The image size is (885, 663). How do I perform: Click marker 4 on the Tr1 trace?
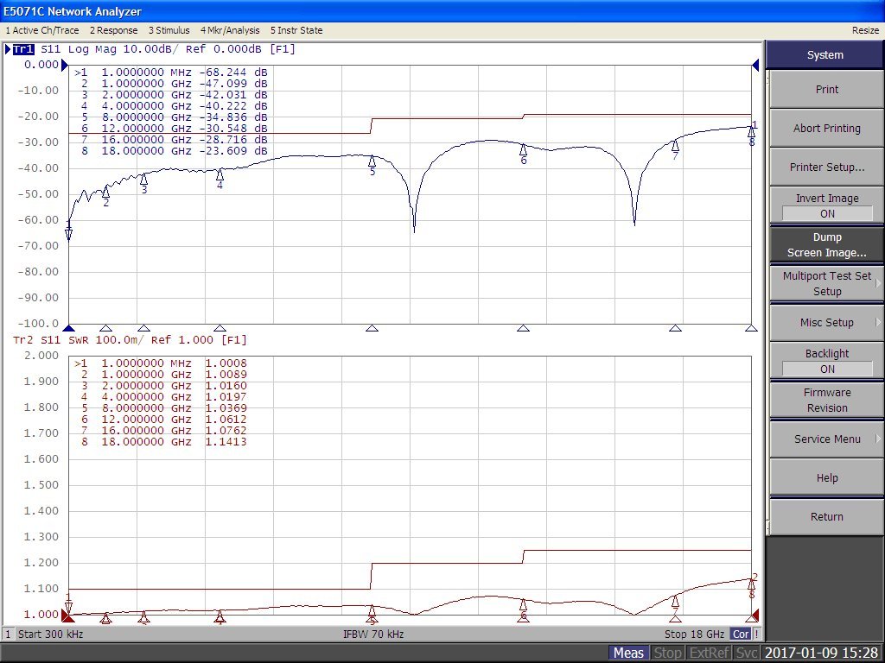pos(220,174)
